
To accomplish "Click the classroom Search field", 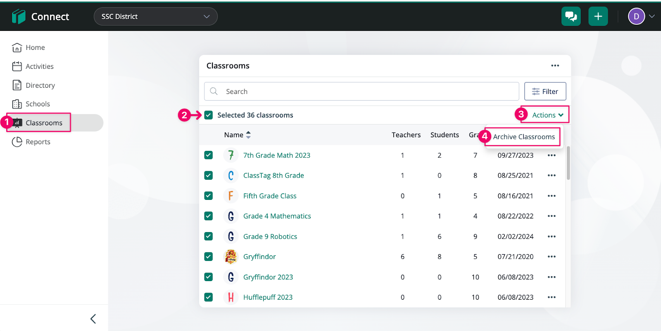I will pos(361,91).
